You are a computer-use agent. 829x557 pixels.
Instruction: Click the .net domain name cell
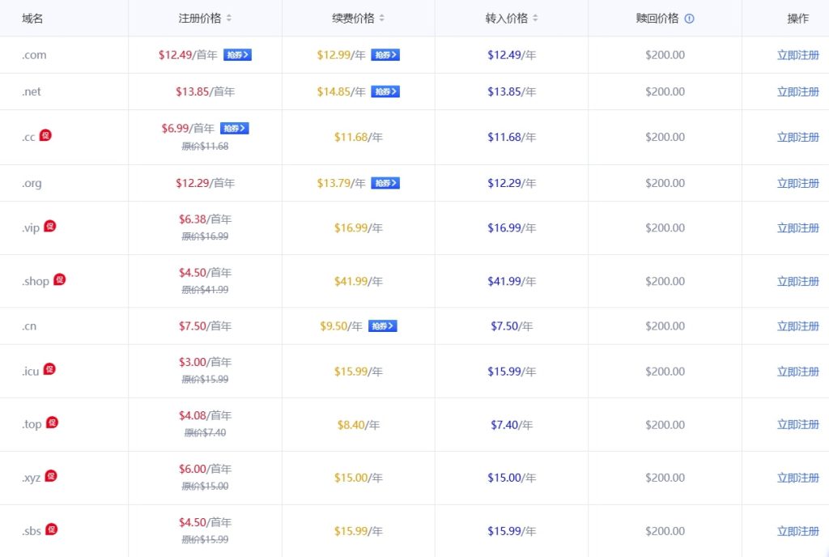coord(32,91)
